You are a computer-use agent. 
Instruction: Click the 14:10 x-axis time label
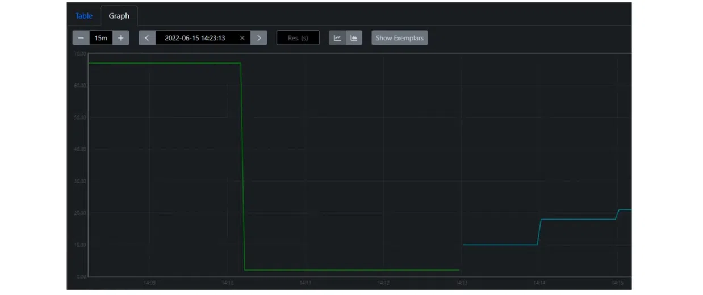click(x=227, y=283)
